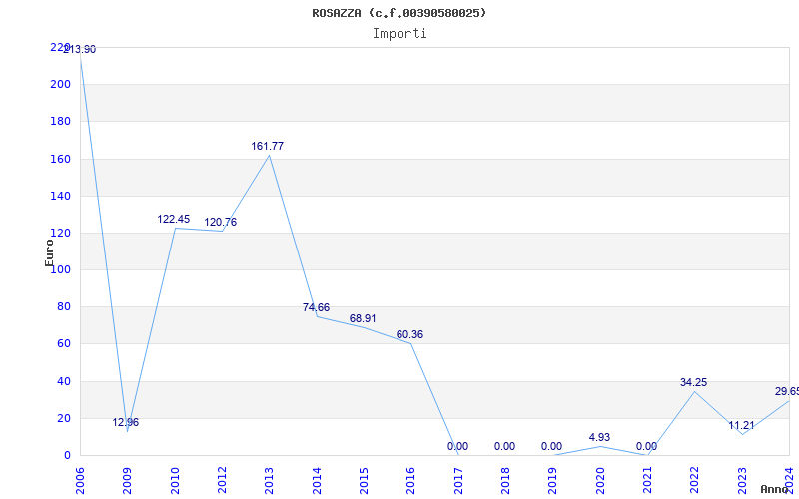Click the 2015 x-axis label

pyautogui.click(x=364, y=481)
